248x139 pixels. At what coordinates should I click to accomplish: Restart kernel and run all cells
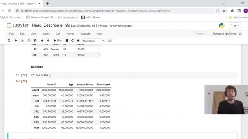[x=78, y=41]
